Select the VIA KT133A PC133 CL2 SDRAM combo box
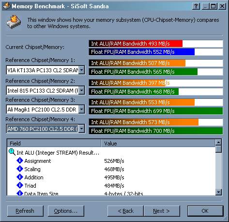The height and width of the screenshot is (222, 229). coord(46,70)
